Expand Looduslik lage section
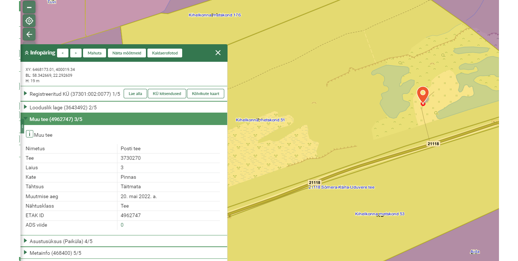Screen dimensions: 518x261 click(26, 107)
